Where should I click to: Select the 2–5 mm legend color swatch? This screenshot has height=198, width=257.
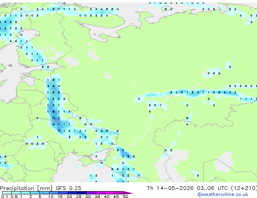tap(35, 193)
